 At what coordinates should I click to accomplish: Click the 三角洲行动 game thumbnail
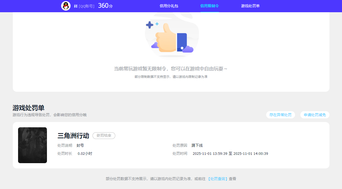[x=33, y=145]
